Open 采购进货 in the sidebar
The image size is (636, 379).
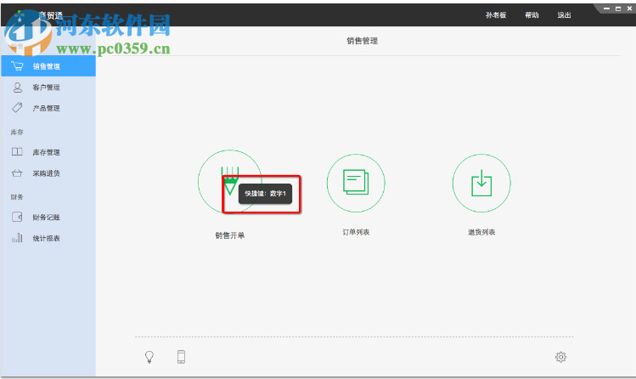point(48,173)
